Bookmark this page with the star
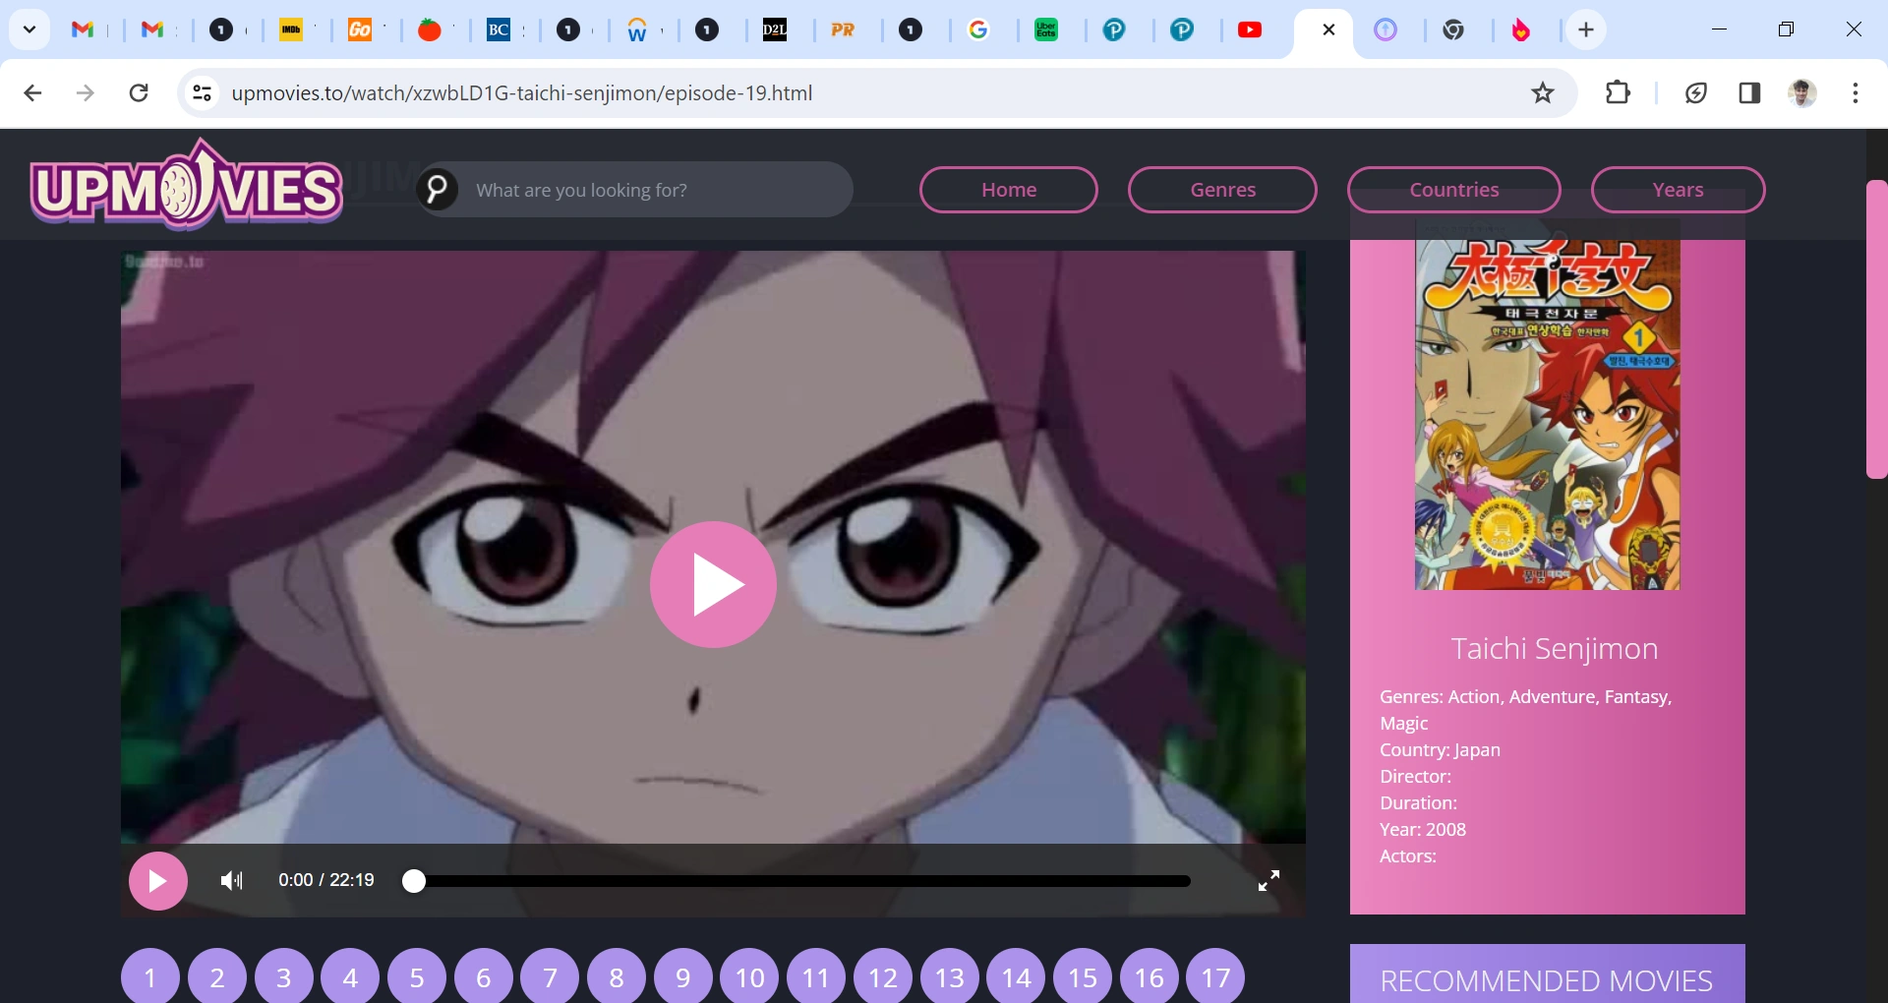Viewport: 1888px width, 1003px height. pos(1543,93)
